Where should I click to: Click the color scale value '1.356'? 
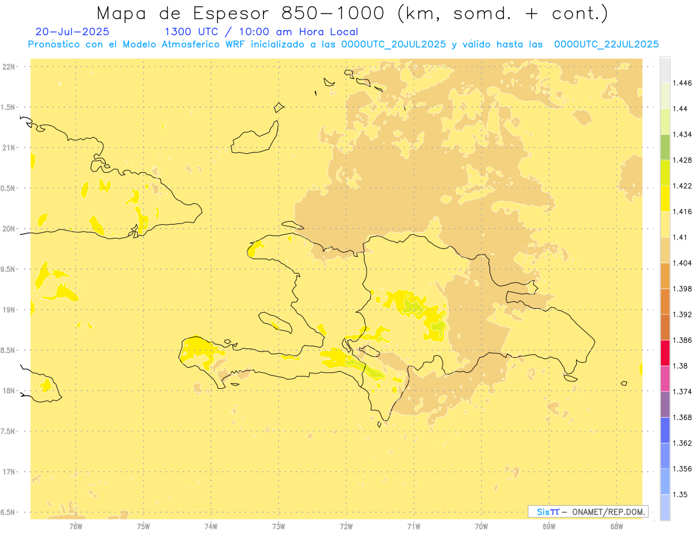click(682, 469)
